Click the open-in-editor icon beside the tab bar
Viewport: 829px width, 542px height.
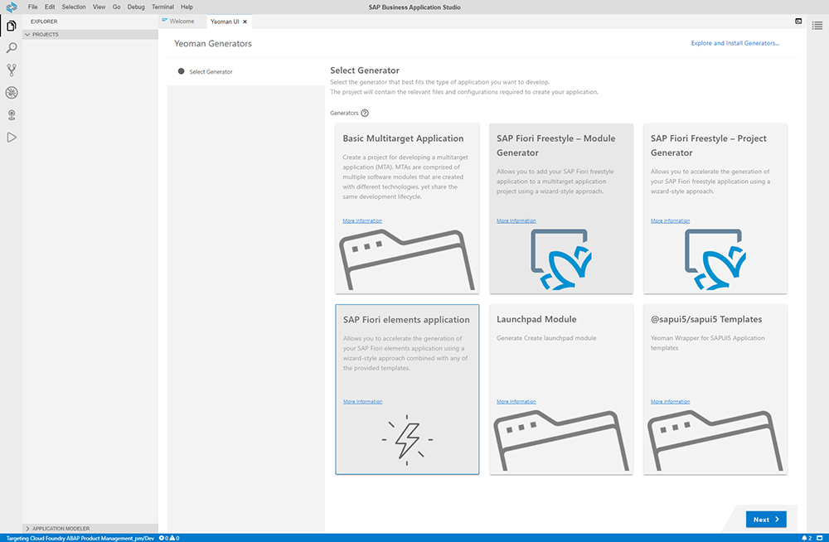(798, 21)
